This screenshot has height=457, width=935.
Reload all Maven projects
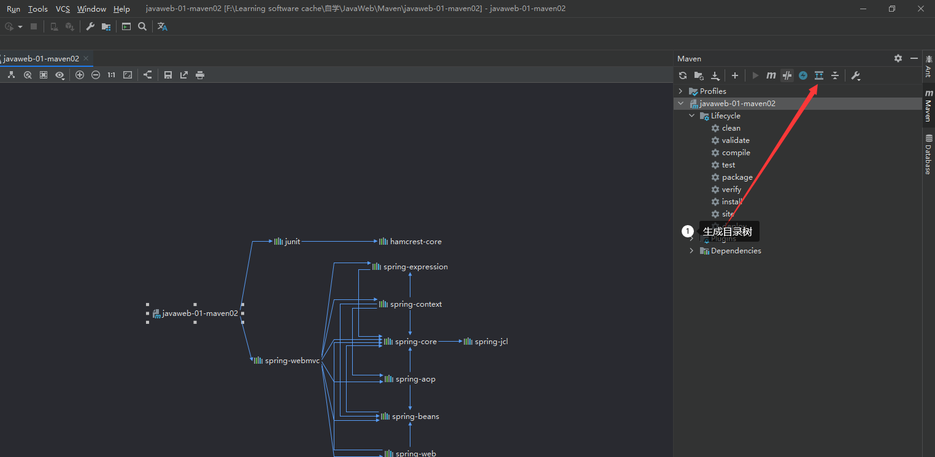coord(683,75)
